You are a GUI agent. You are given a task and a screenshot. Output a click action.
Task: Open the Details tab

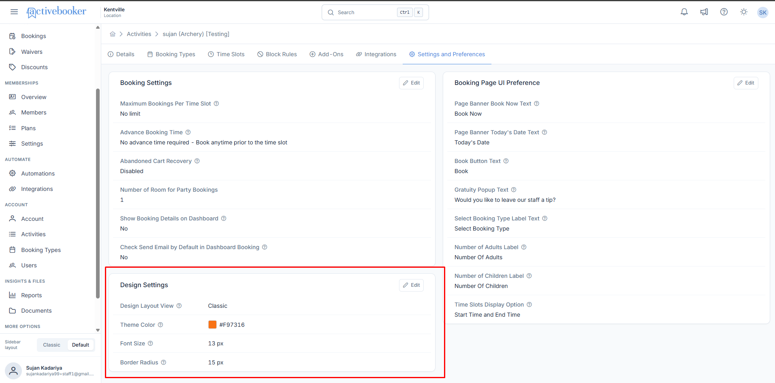pyautogui.click(x=121, y=54)
